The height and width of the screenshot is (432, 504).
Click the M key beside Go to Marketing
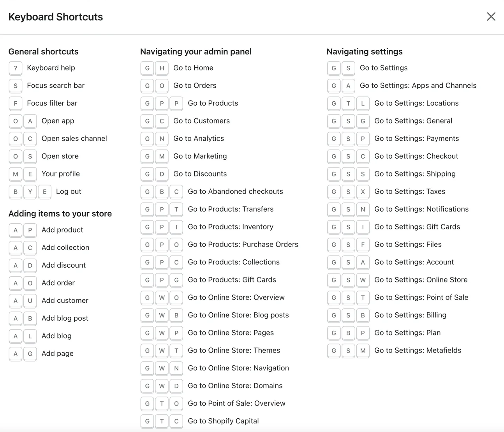(x=162, y=156)
